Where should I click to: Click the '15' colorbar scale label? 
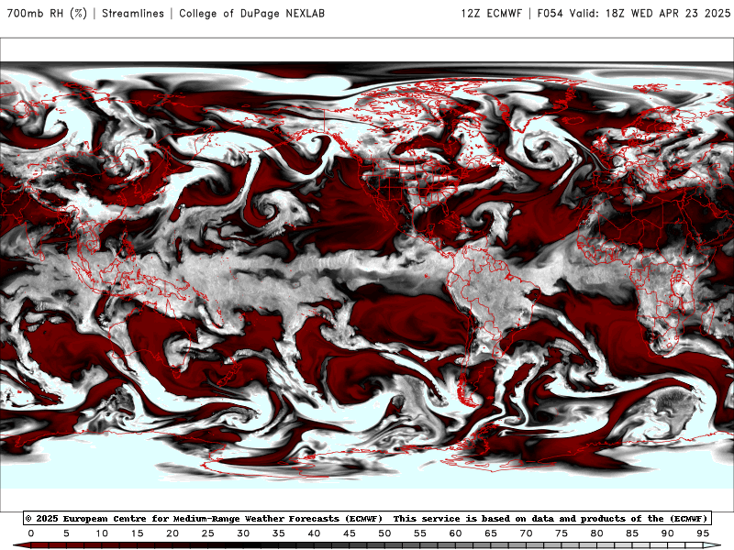(x=137, y=533)
